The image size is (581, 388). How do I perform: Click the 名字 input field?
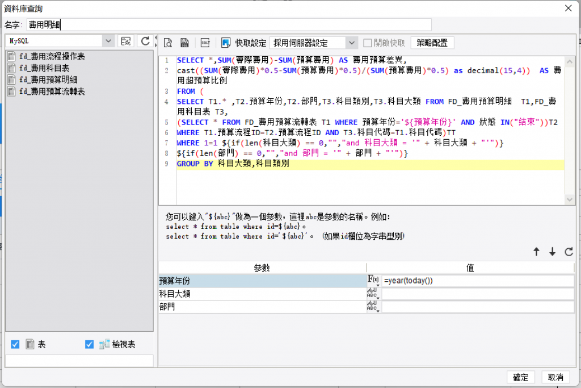229,24
